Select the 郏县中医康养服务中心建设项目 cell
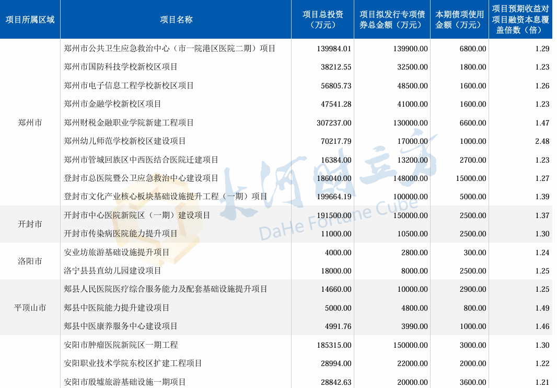The image size is (557, 388). 120,326
